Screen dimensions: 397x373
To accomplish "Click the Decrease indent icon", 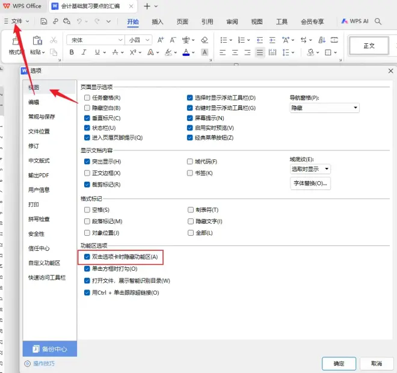I will click(x=259, y=40).
